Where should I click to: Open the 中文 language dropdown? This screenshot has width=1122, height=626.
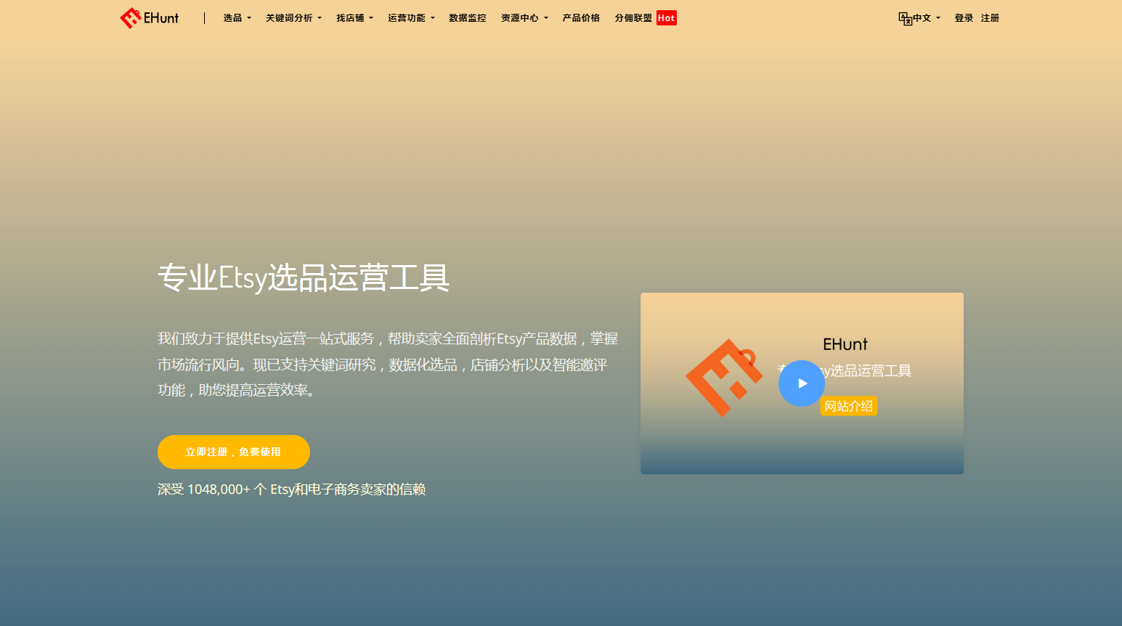point(926,18)
